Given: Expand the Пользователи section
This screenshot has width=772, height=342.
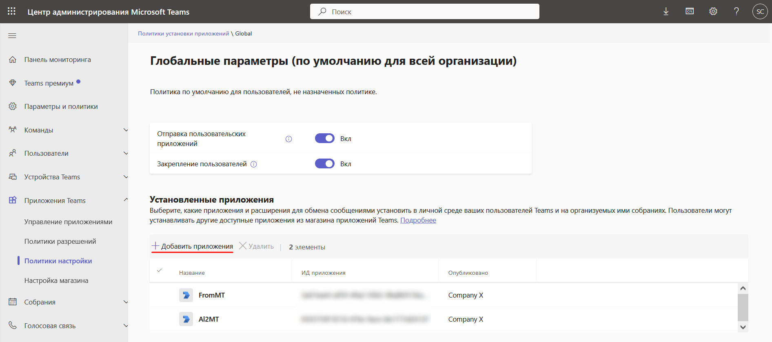Looking at the screenshot, I should (126, 153).
